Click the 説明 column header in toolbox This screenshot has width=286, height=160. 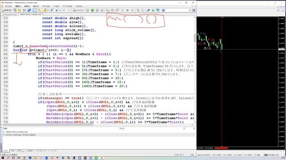pyautogui.click(x=5, y=128)
